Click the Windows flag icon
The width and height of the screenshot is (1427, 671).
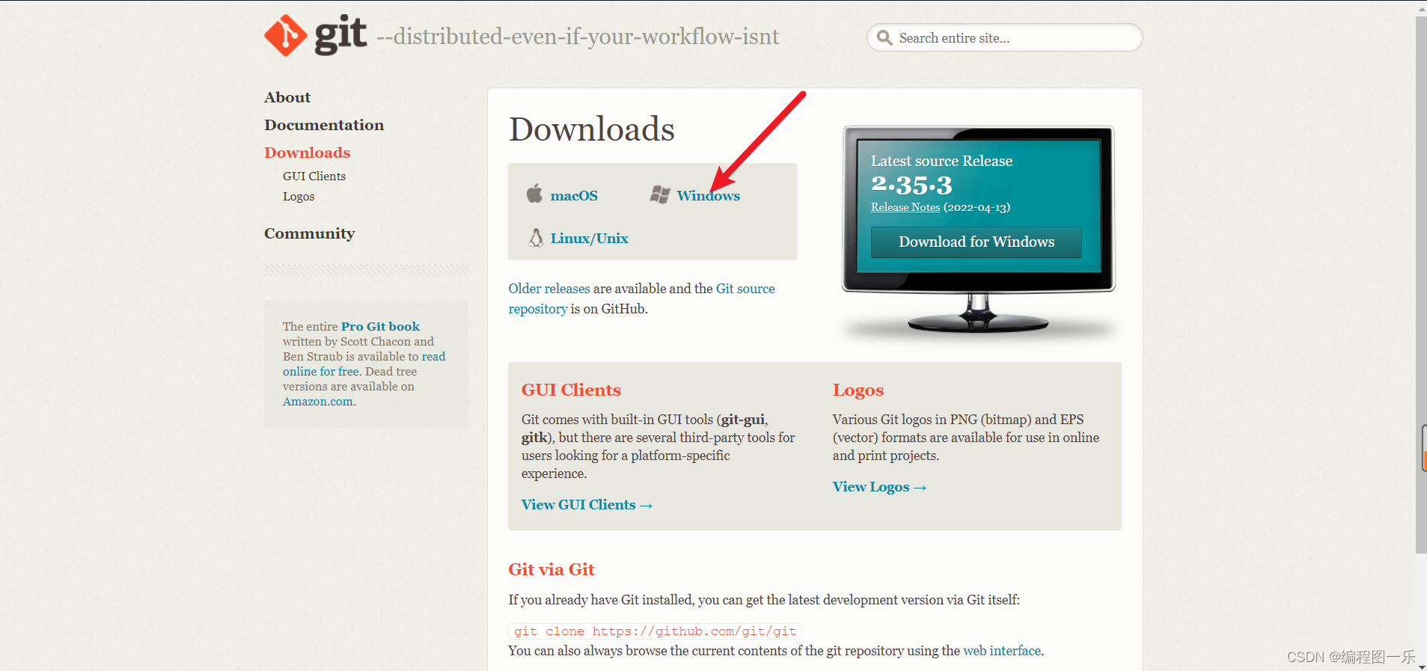pos(660,194)
